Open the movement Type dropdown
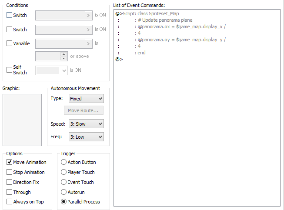Viewport: 284px width, 210px height. 86,99
